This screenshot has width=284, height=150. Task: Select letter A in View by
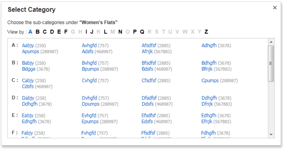[30, 32]
